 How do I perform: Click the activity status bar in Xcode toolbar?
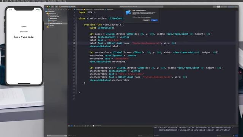pos(141,7)
